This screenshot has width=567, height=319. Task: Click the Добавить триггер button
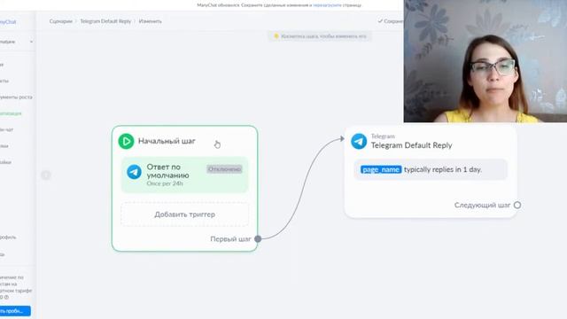pyautogui.click(x=185, y=214)
